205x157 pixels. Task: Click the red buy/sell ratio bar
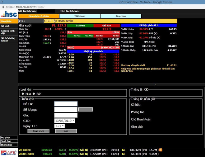[93, 32]
